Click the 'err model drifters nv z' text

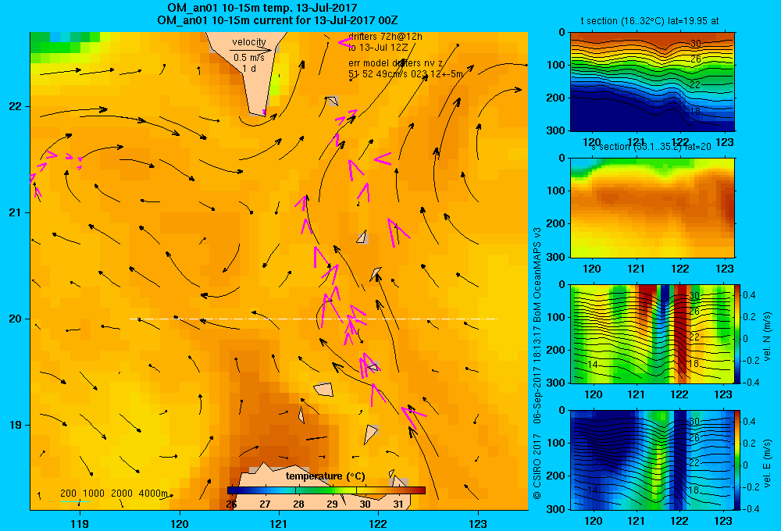click(395, 63)
